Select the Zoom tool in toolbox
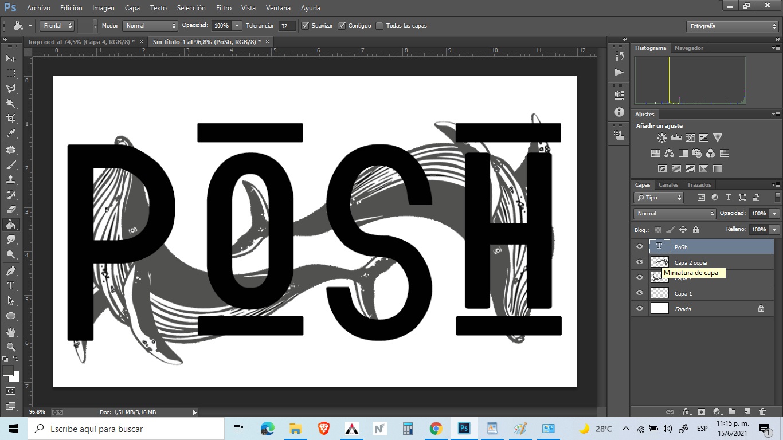The image size is (783, 440). [x=11, y=347]
